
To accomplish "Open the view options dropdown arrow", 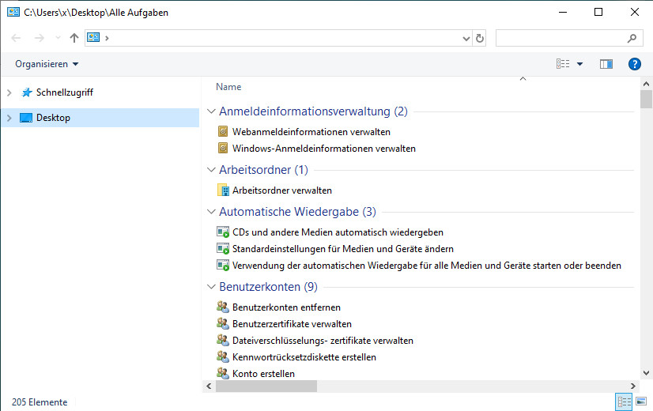I will 579,64.
